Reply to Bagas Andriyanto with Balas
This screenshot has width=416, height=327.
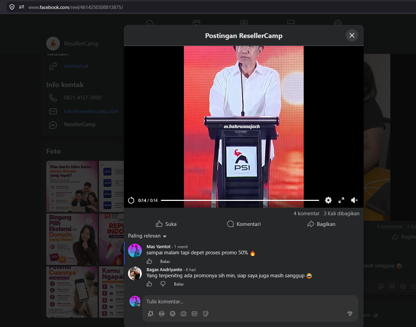coord(179,284)
